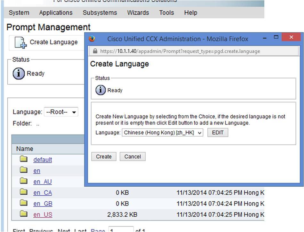Click the info icon in Create Language popup status
Image resolution: width=304 pixels, height=232 pixels.
click(x=100, y=90)
